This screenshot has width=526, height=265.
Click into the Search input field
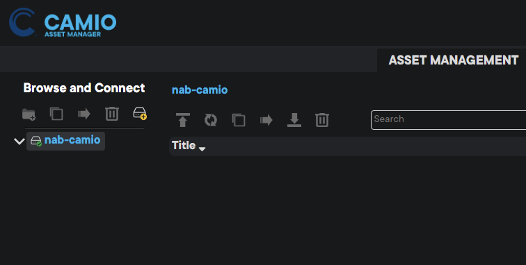click(x=449, y=120)
